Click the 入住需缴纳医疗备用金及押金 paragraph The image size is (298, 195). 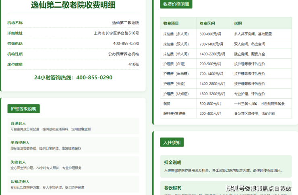click(223, 170)
